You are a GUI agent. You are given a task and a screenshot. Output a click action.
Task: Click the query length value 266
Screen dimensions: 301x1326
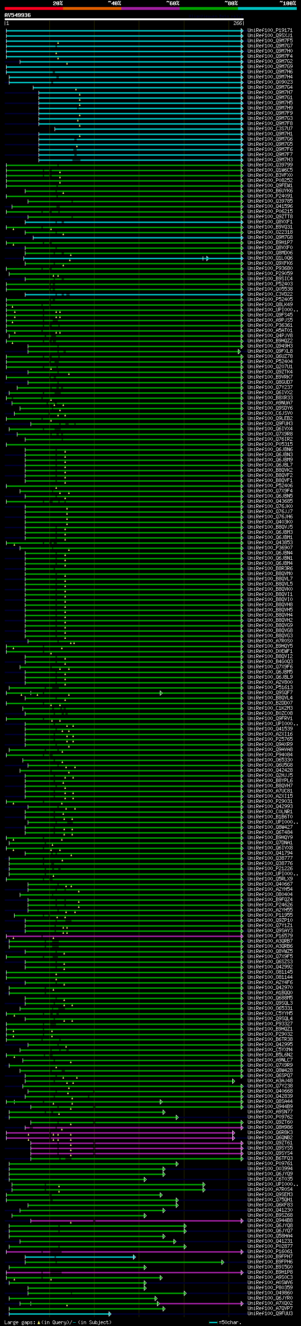click(x=238, y=23)
